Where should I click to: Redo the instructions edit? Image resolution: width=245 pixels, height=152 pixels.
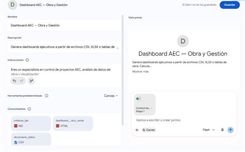point(21,81)
